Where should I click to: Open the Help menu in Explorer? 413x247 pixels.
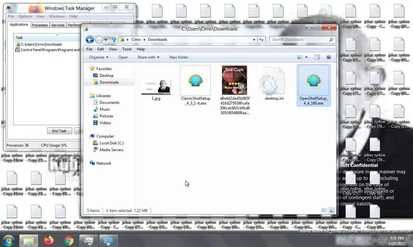click(x=141, y=49)
